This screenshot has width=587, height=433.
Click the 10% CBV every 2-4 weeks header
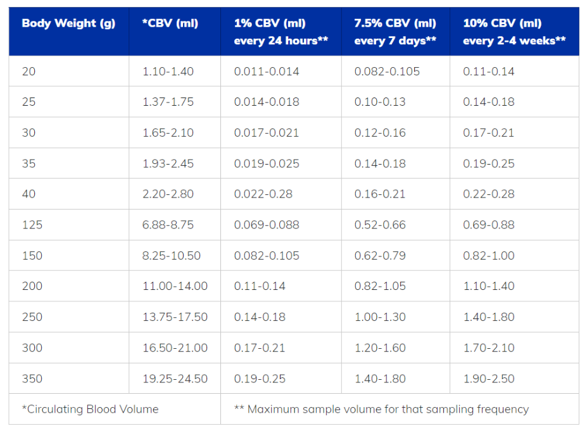pos(514,32)
